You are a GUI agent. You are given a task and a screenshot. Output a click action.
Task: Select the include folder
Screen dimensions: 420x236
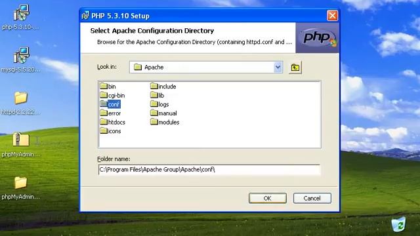coord(163,86)
